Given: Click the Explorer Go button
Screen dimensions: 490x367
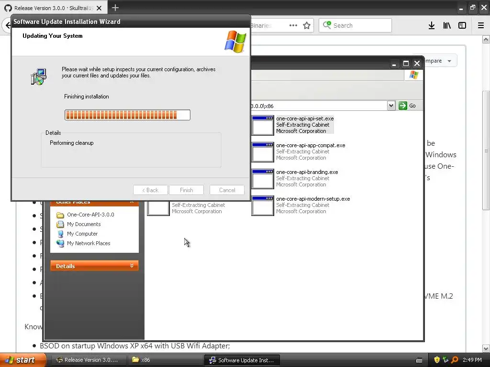Looking at the screenshot, I should 408,106.
